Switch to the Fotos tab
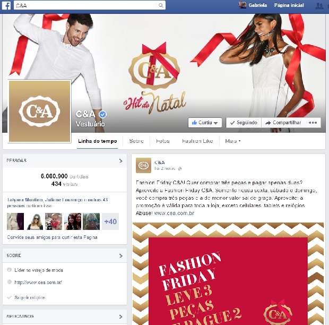 [163, 141]
